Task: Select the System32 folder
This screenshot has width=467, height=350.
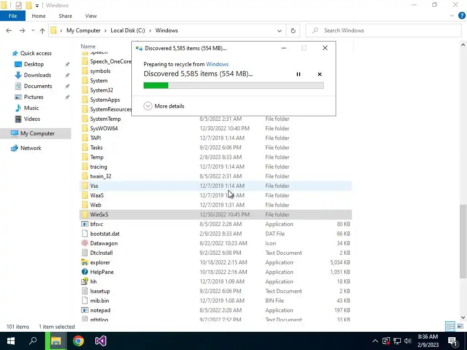Action: coord(102,90)
